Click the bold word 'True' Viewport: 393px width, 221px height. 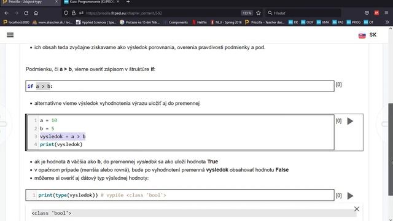pos(212,161)
